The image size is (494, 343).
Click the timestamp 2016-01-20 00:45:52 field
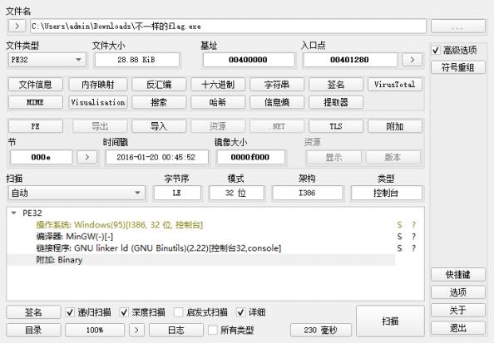pyautogui.click(x=156, y=157)
